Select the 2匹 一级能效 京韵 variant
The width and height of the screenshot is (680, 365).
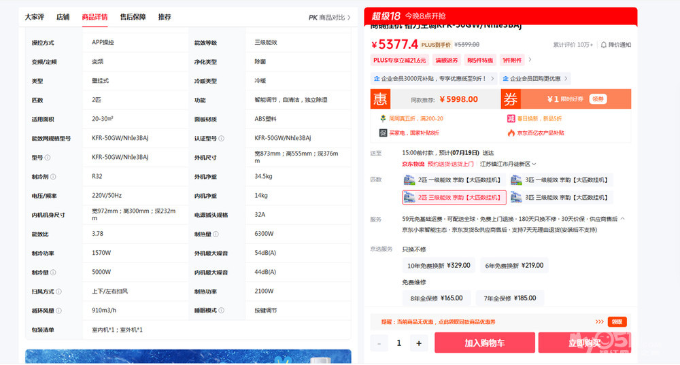coord(454,180)
